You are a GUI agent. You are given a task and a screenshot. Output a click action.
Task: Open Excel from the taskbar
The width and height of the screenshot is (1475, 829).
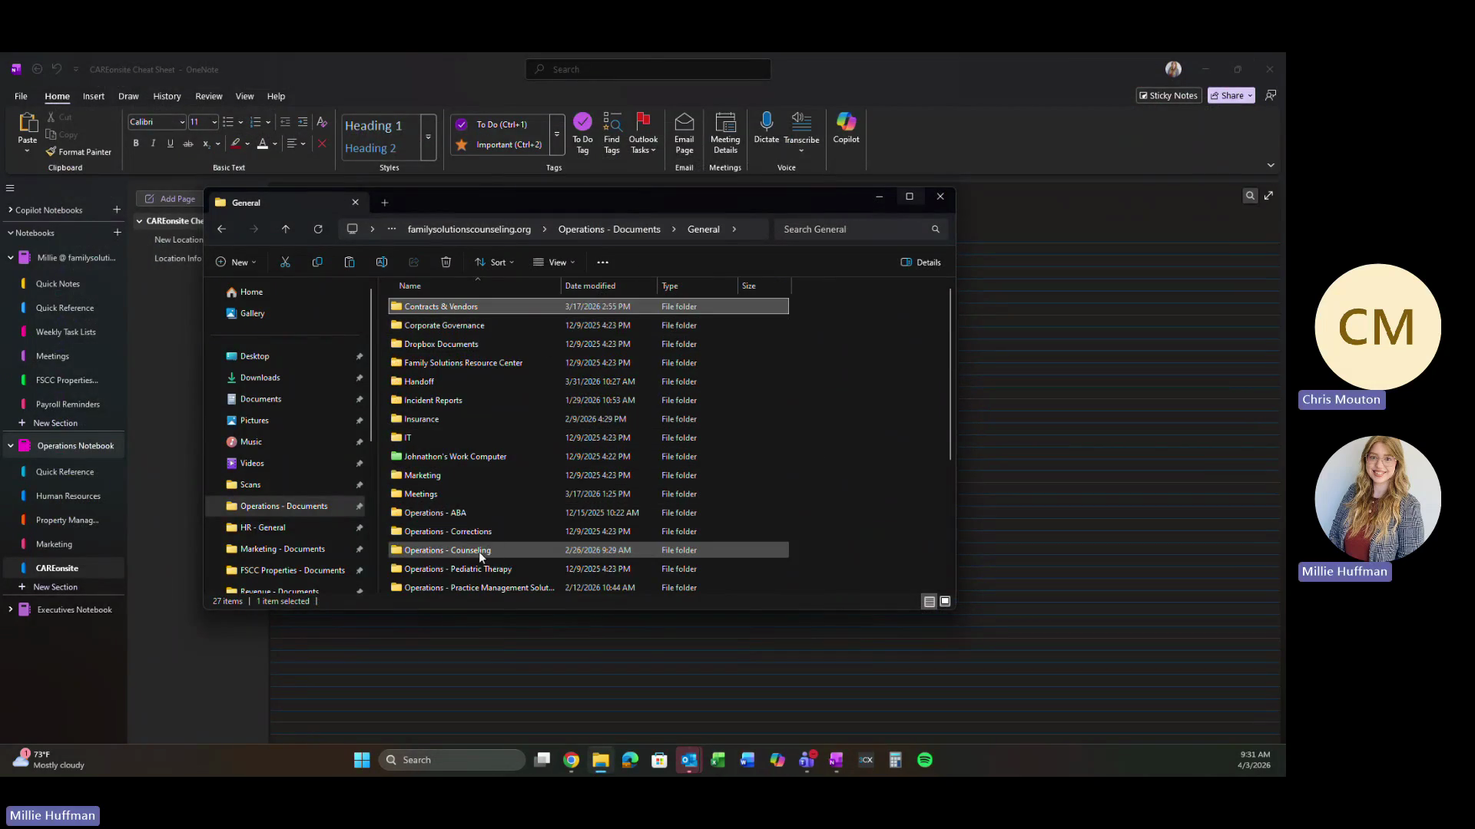(718, 760)
